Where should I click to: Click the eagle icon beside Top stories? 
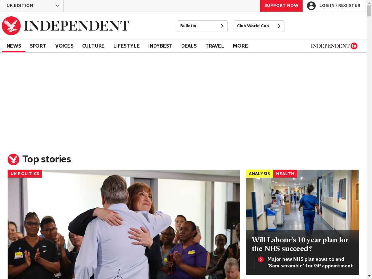[x=13, y=159]
